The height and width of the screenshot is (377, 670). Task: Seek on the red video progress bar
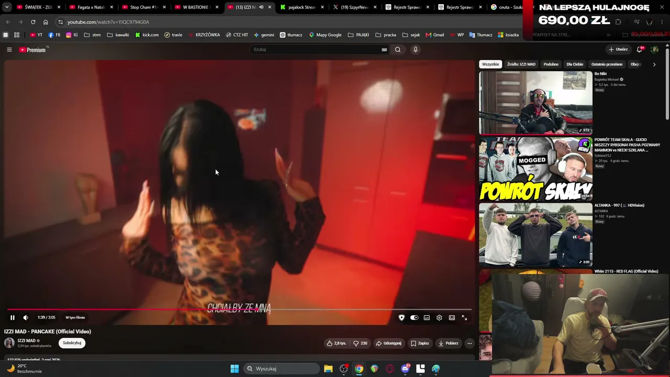[x=239, y=309]
